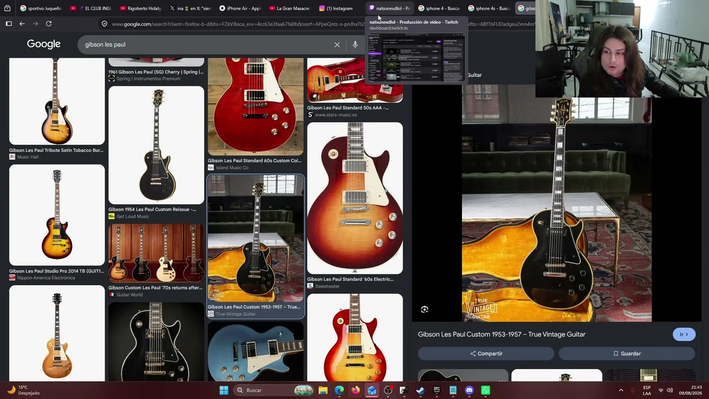This screenshot has width=709, height=399.
Task: Open the Gibson Les Paul Studio Pro 2014 image
Action: pos(56,215)
